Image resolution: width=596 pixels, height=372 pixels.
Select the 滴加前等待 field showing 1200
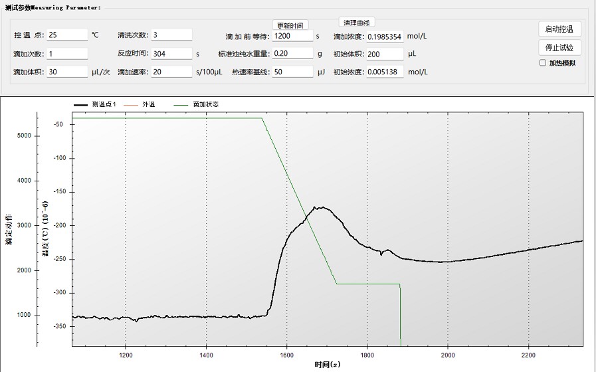pos(292,36)
